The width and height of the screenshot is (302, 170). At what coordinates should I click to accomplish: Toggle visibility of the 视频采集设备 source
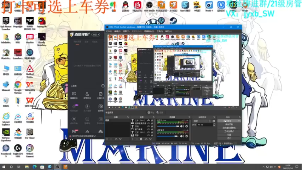pyautogui.click(x=148, y=124)
